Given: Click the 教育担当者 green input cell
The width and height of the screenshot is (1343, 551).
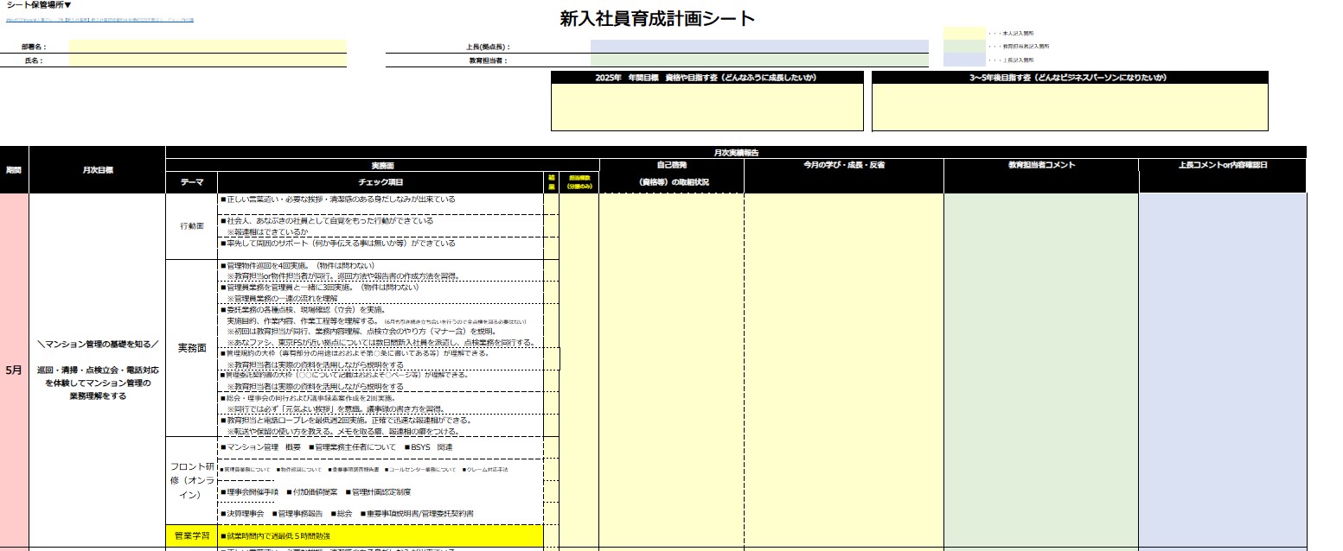Looking at the screenshot, I should point(758,60).
